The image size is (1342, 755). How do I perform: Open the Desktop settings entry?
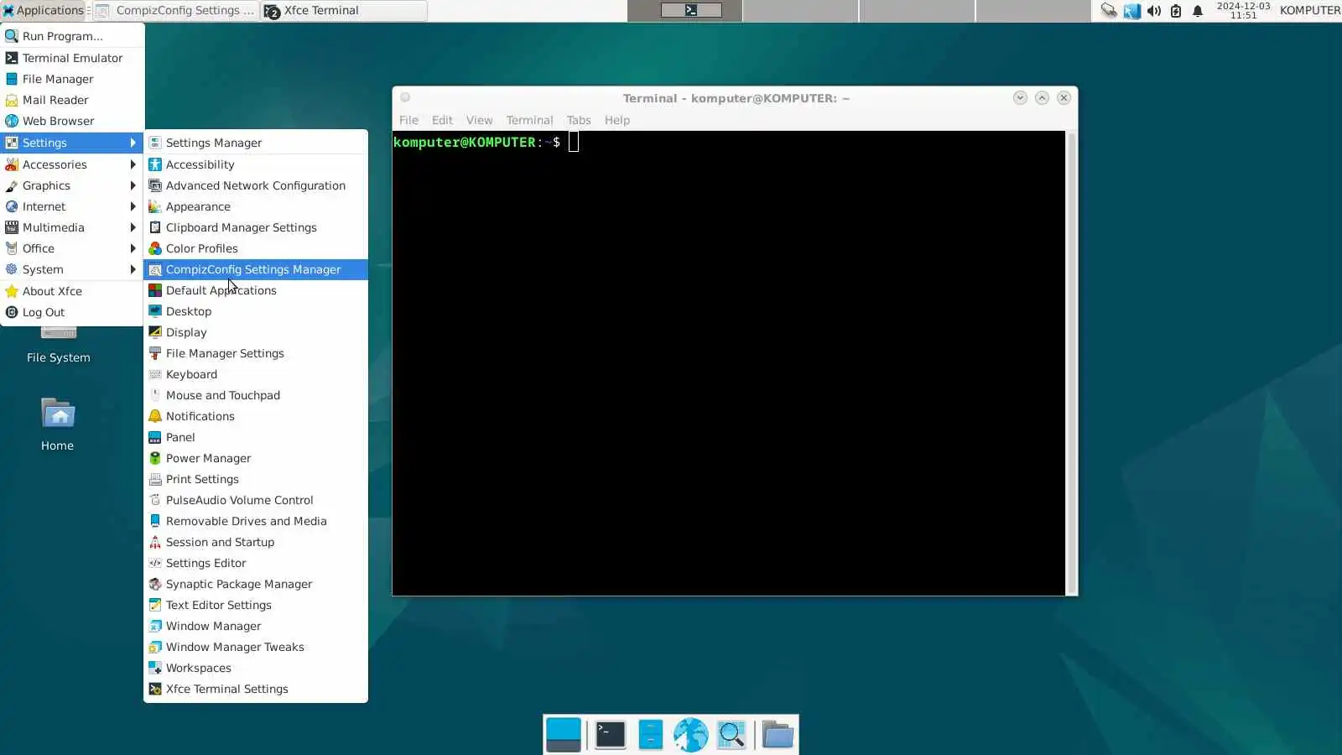click(x=256, y=311)
